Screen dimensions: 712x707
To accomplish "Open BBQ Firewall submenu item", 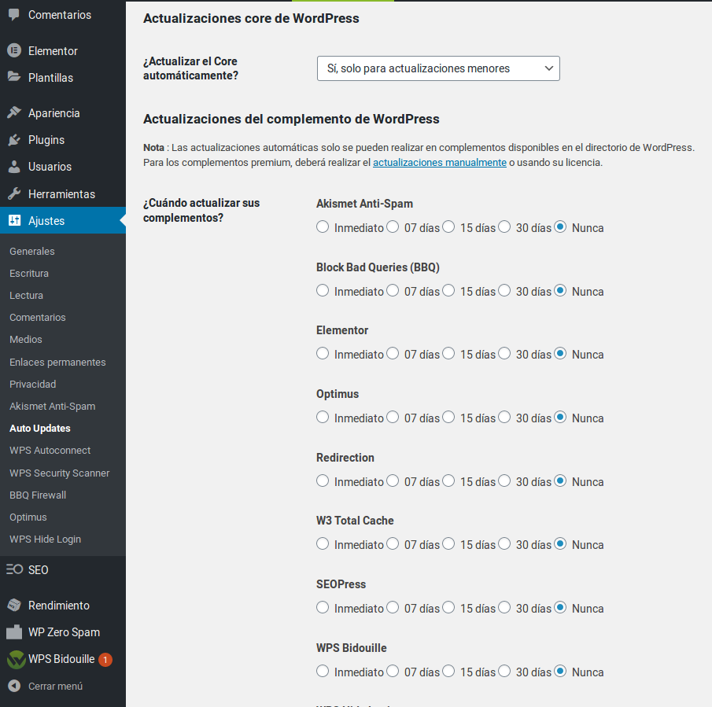I will (38, 495).
